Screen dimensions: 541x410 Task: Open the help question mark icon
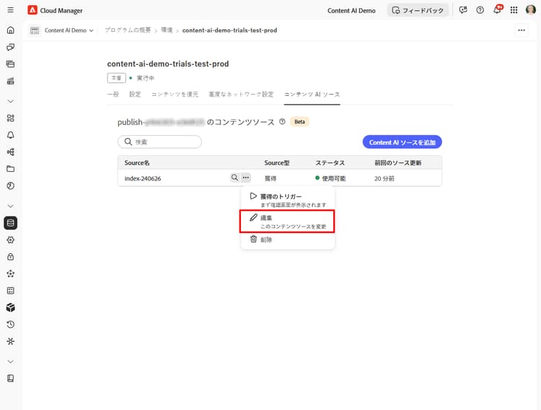[x=480, y=10]
